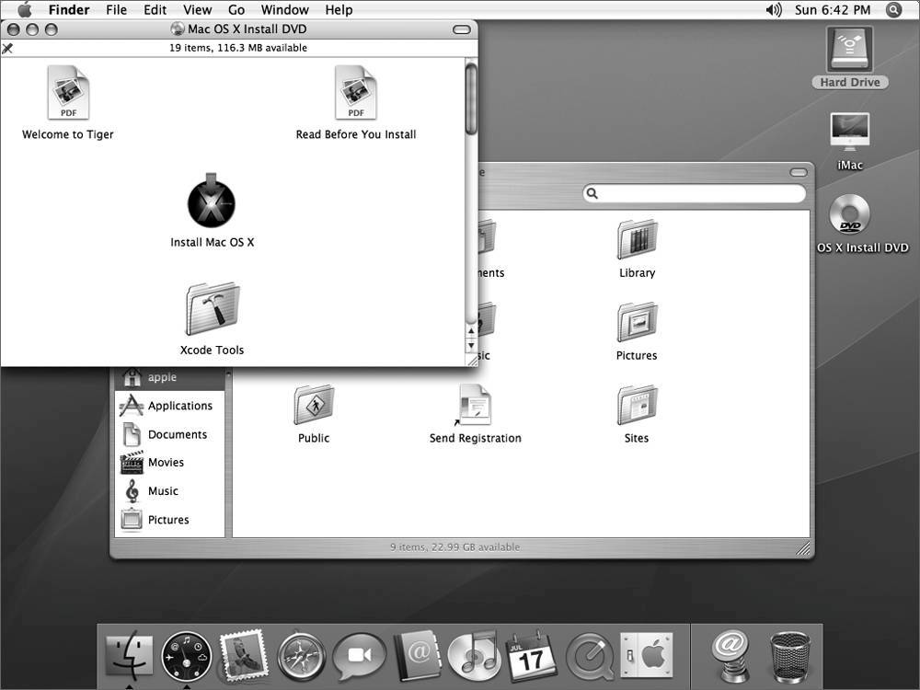Select the Xcode Tools folder
920x690 pixels.
coord(213,308)
